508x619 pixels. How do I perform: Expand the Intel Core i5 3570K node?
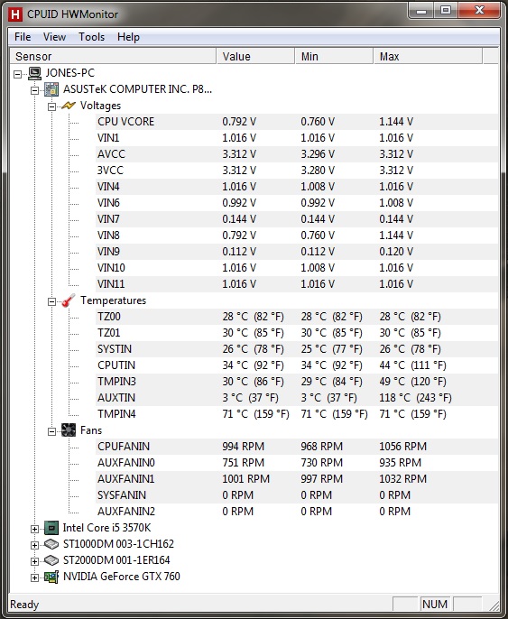(34, 529)
